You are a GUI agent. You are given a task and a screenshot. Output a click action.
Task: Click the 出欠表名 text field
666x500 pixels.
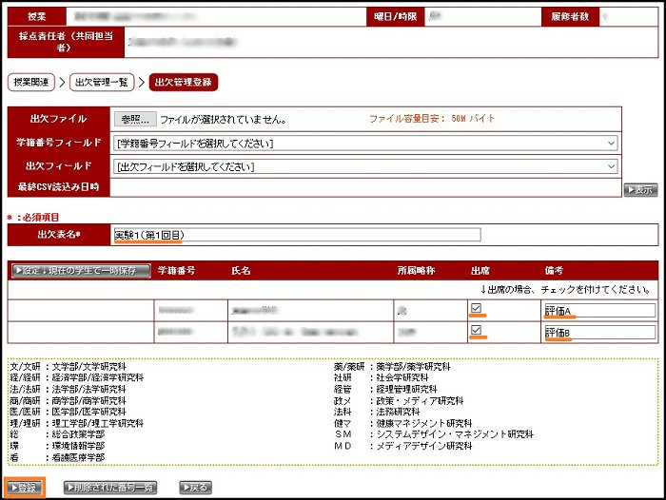click(296, 235)
